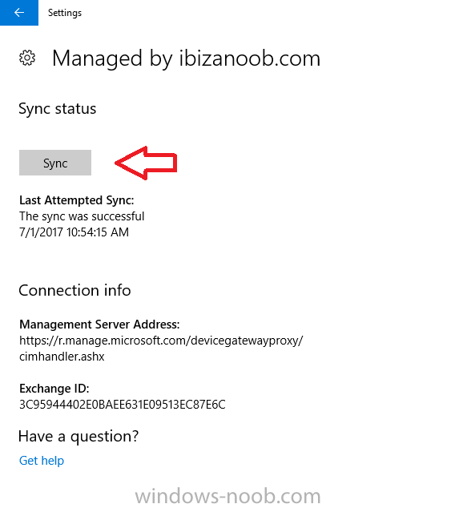Click the Exchange ID label
This screenshot has height=508, width=455.
(x=54, y=388)
